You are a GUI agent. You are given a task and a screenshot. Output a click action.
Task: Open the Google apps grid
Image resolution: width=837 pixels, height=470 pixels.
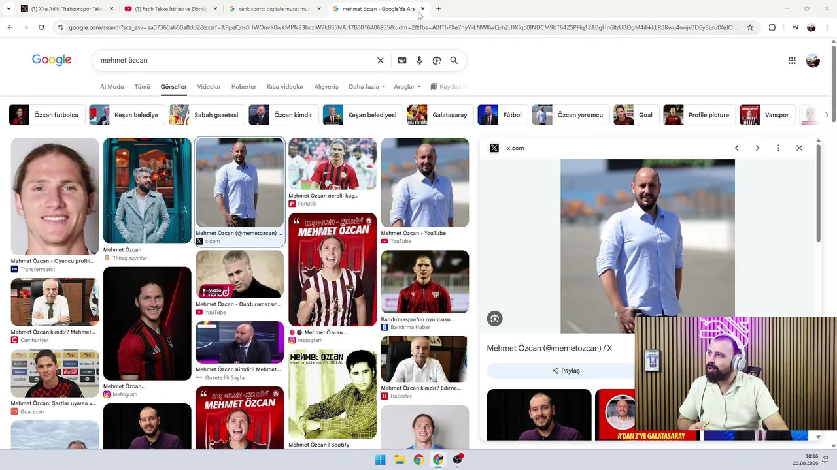[x=792, y=61]
